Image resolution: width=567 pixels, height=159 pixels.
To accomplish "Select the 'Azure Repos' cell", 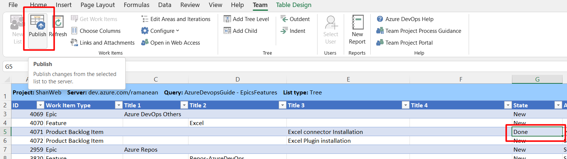I will (x=156, y=149).
